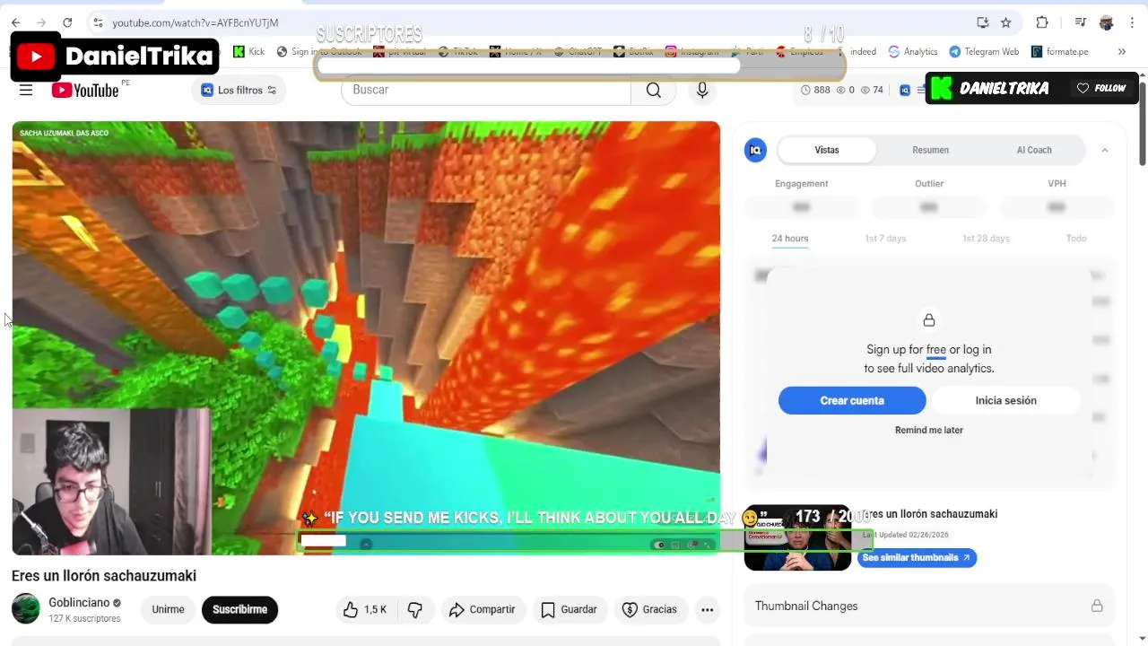The image size is (1148, 646).
Task: Open the Los filtros filter dropdown
Action: pos(239,90)
